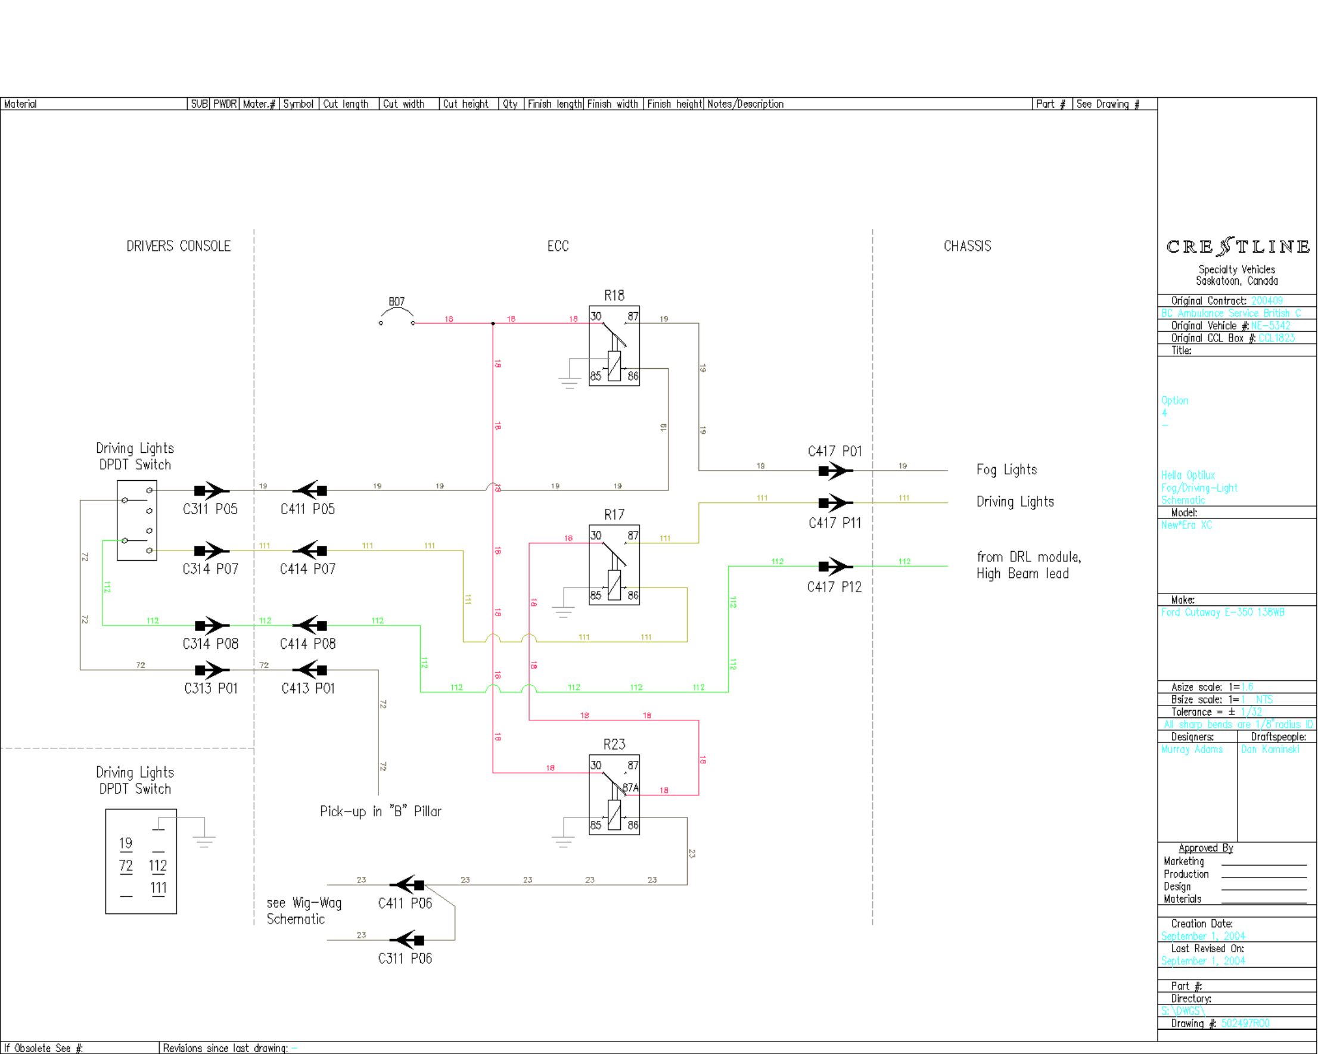Click the C411 P05 connector arrow
1318x1054 pixels.
pos(310,490)
